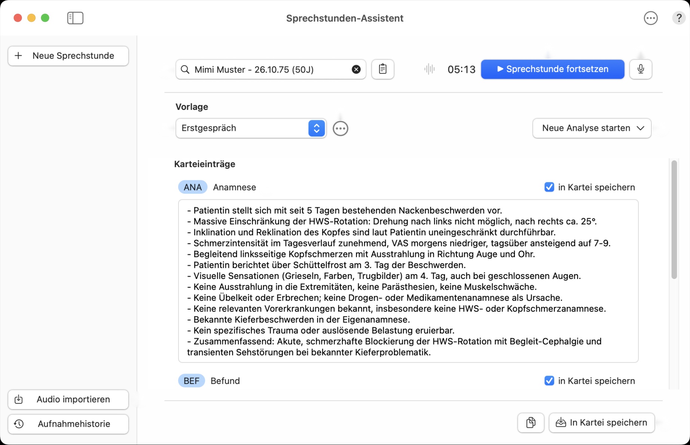Viewport: 690px width, 445px height.
Task: Click the Befund section title
Action: 225,381
